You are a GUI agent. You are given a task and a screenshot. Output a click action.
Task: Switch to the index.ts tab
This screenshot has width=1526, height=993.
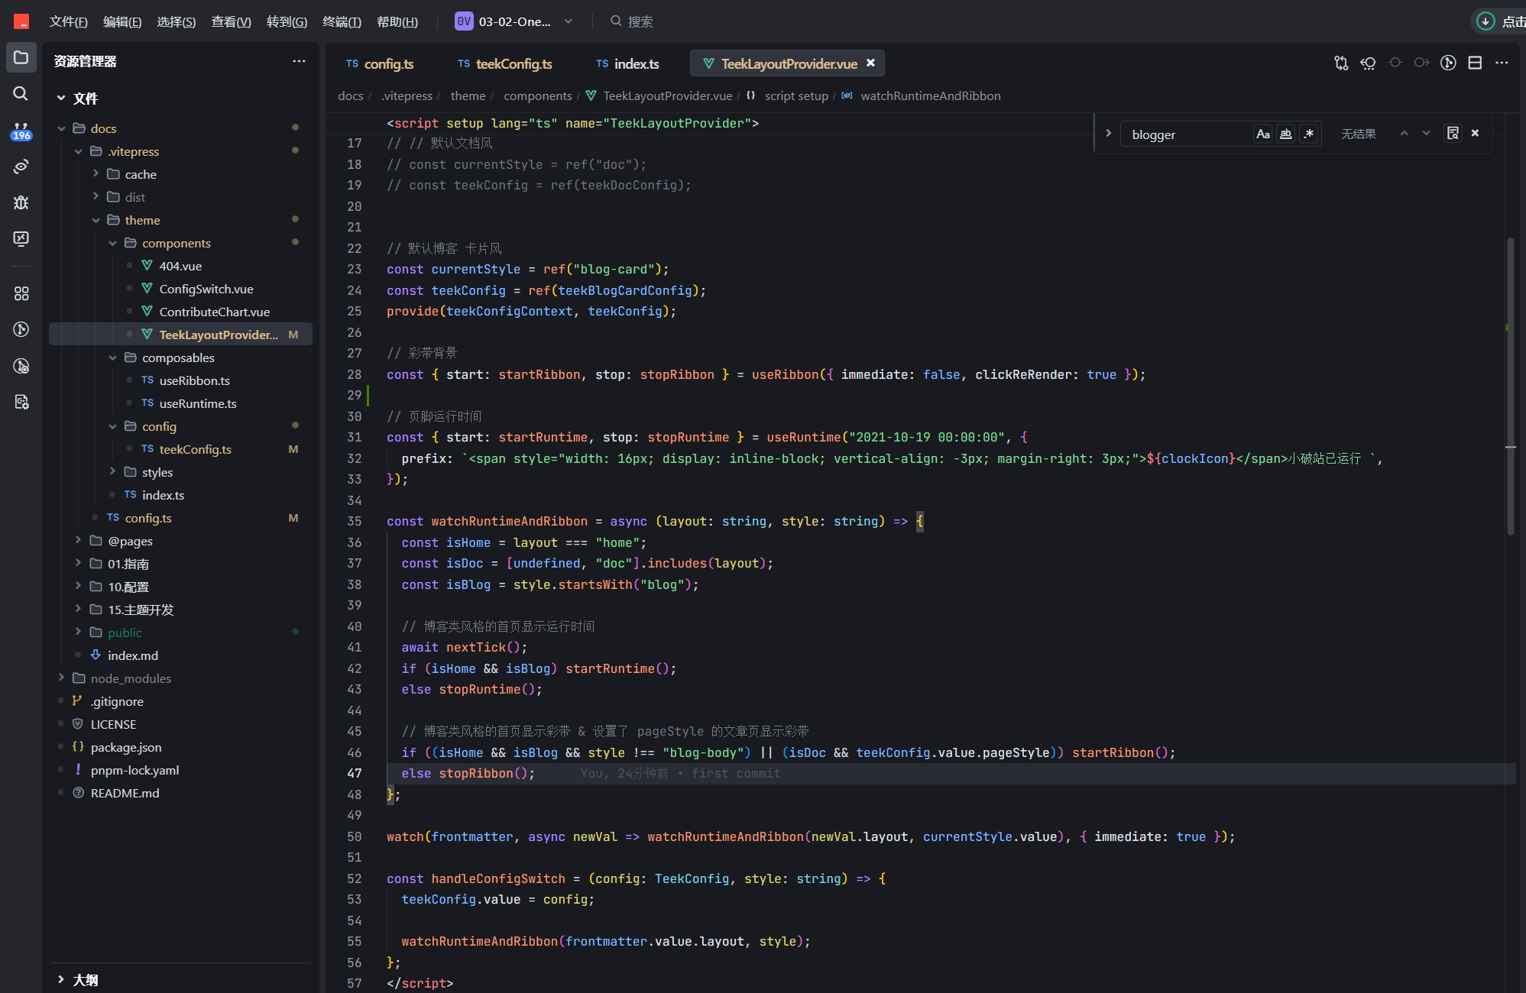(x=627, y=64)
